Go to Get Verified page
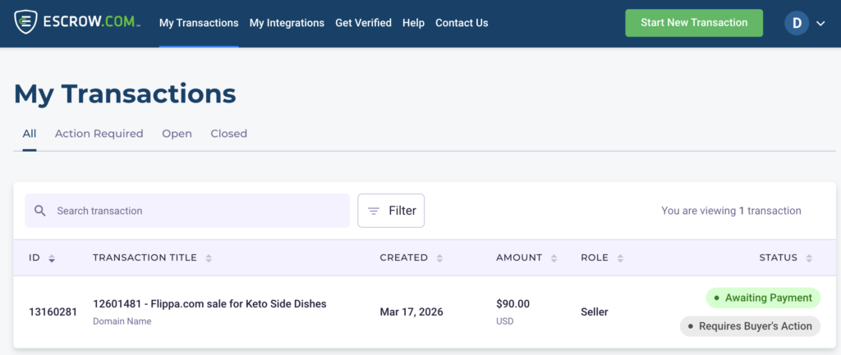 (x=363, y=23)
